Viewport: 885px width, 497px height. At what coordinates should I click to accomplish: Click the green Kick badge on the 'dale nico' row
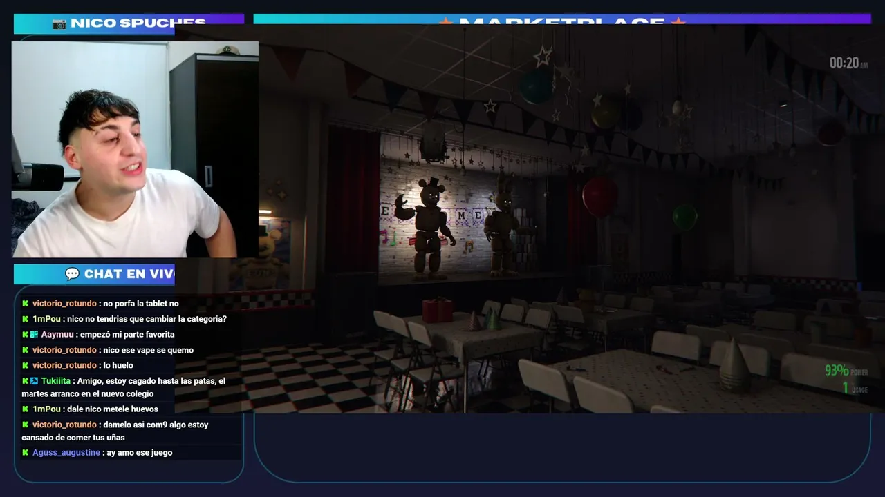pyautogui.click(x=26, y=409)
